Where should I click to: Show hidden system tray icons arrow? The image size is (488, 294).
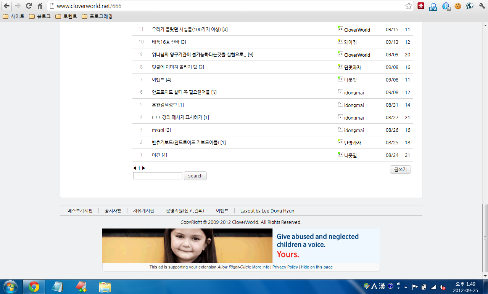[x=406, y=287]
